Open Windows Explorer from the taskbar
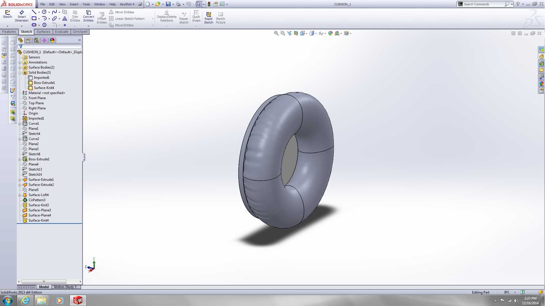545x306 pixels. click(x=42, y=300)
